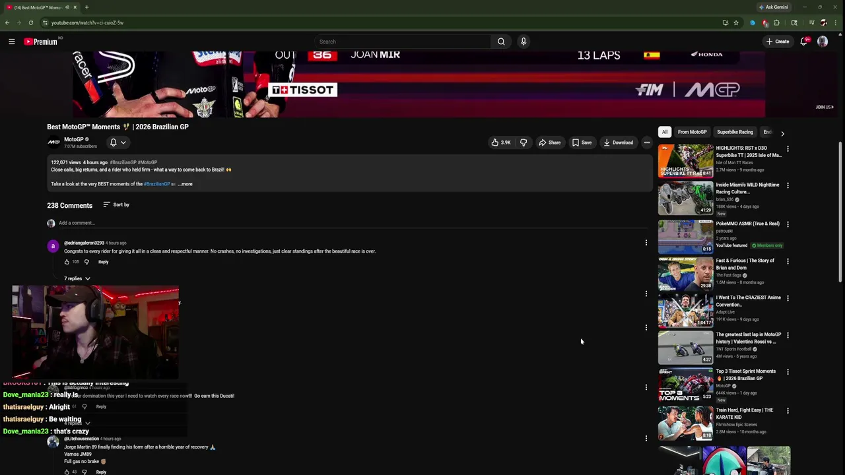Open MotoGP channel avatar
The image size is (845, 475).
click(53, 142)
